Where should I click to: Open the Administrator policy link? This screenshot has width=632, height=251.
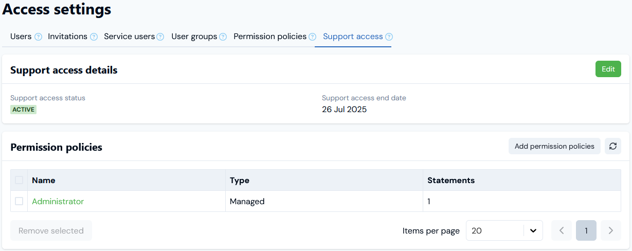click(58, 201)
